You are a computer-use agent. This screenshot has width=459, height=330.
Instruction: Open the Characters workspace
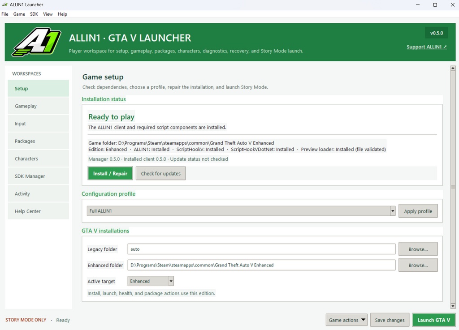tap(39, 159)
